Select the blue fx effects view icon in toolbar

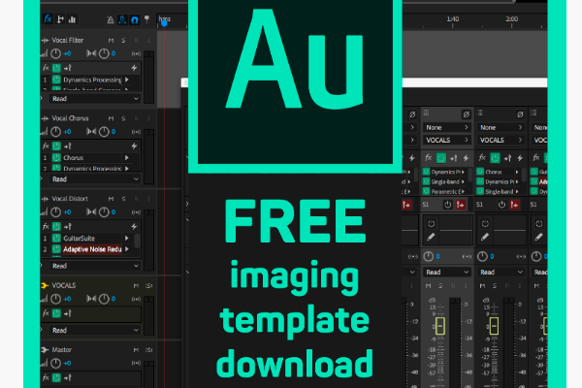coord(48,19)
